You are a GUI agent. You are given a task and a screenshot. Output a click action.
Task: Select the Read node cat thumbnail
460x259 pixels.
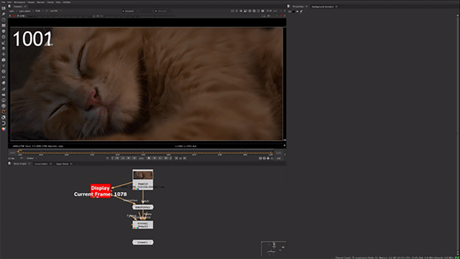pos(143,175)
